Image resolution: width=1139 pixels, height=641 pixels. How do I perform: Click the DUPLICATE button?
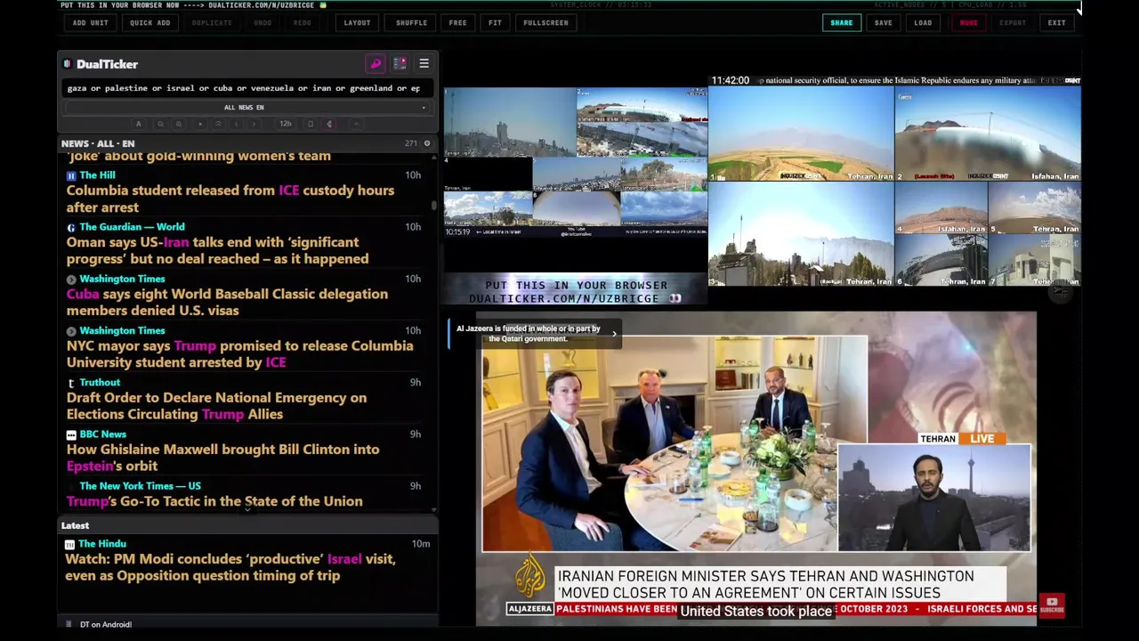(x=212, y=23)
